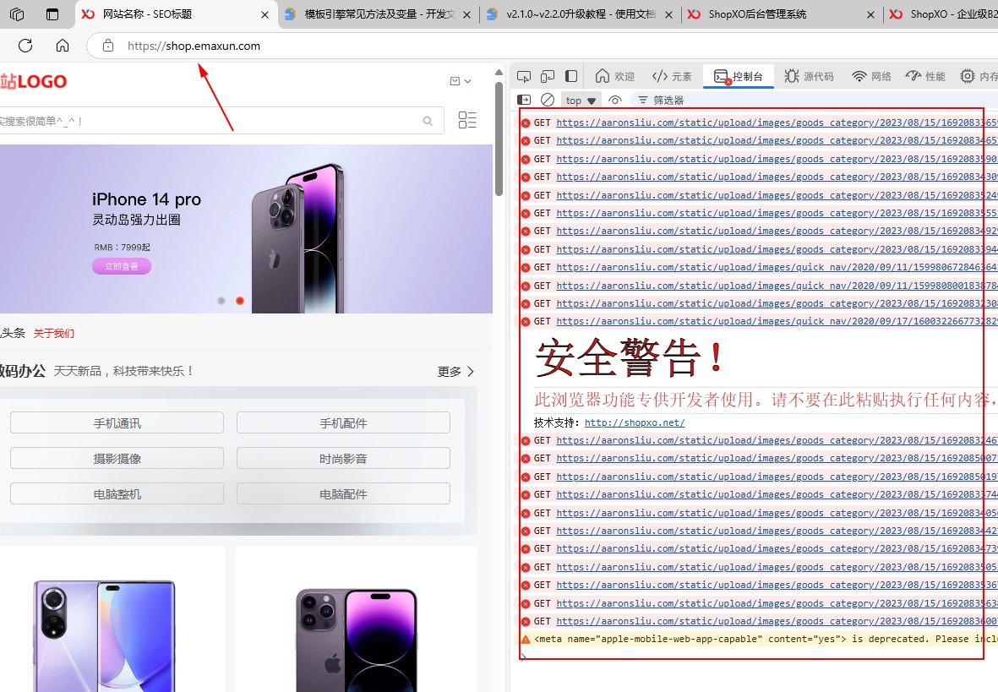This screenshot has width=998, height=692.
Task: Click 更多 in the 数码办公 section
Action: tap(455, 371)
